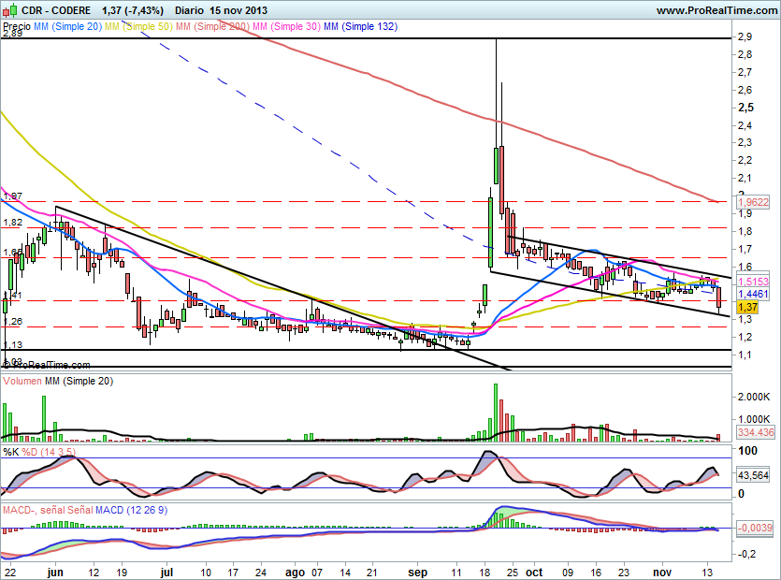Click the Volumen panel label
781x580 pixels.
tap(23, 383)
